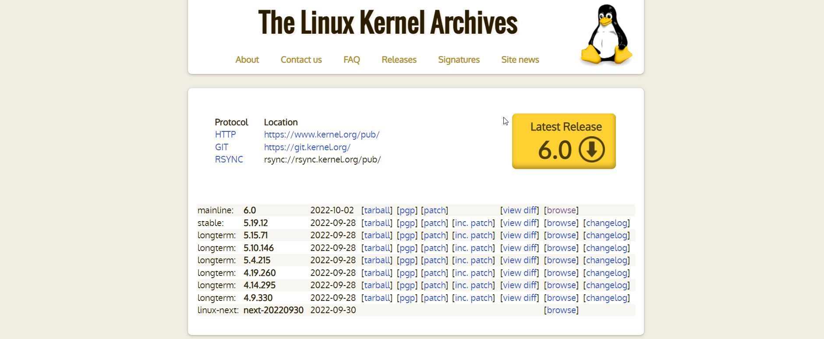View diff for mainline 6.0

click(520, 210)
